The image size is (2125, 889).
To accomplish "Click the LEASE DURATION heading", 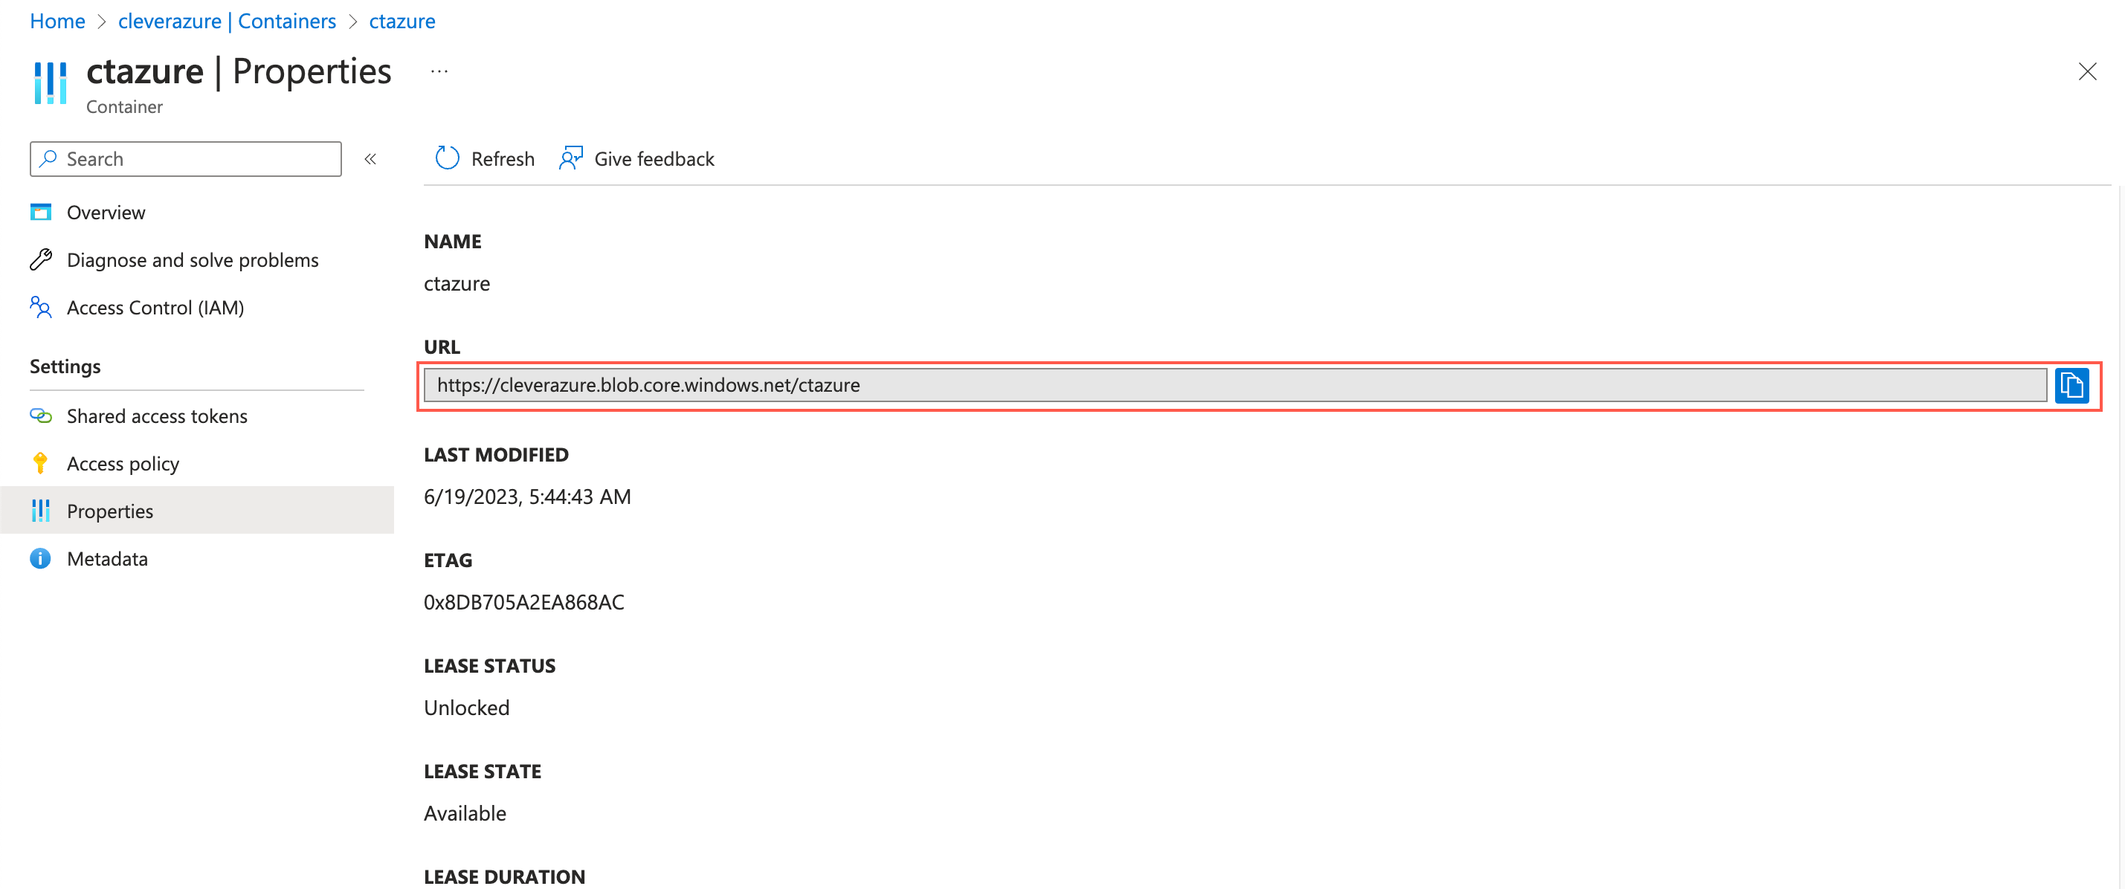I will click(504, 876).
